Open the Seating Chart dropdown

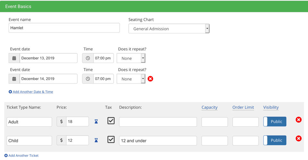tap(169, 29)
